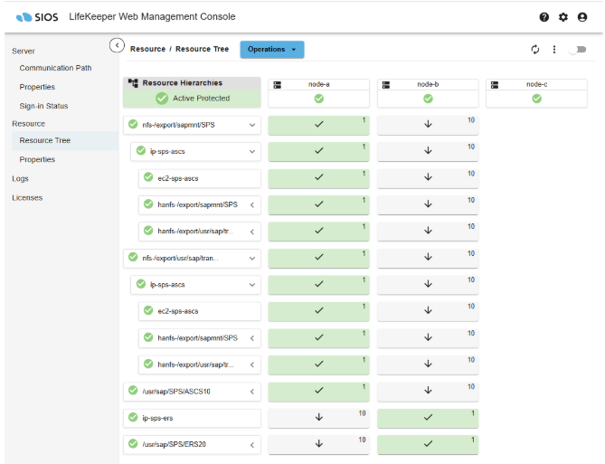Collapse the nfs-/export/sapmnt/SPS hierarchy
Screen dimensions: 605x464
click(252, 126)
